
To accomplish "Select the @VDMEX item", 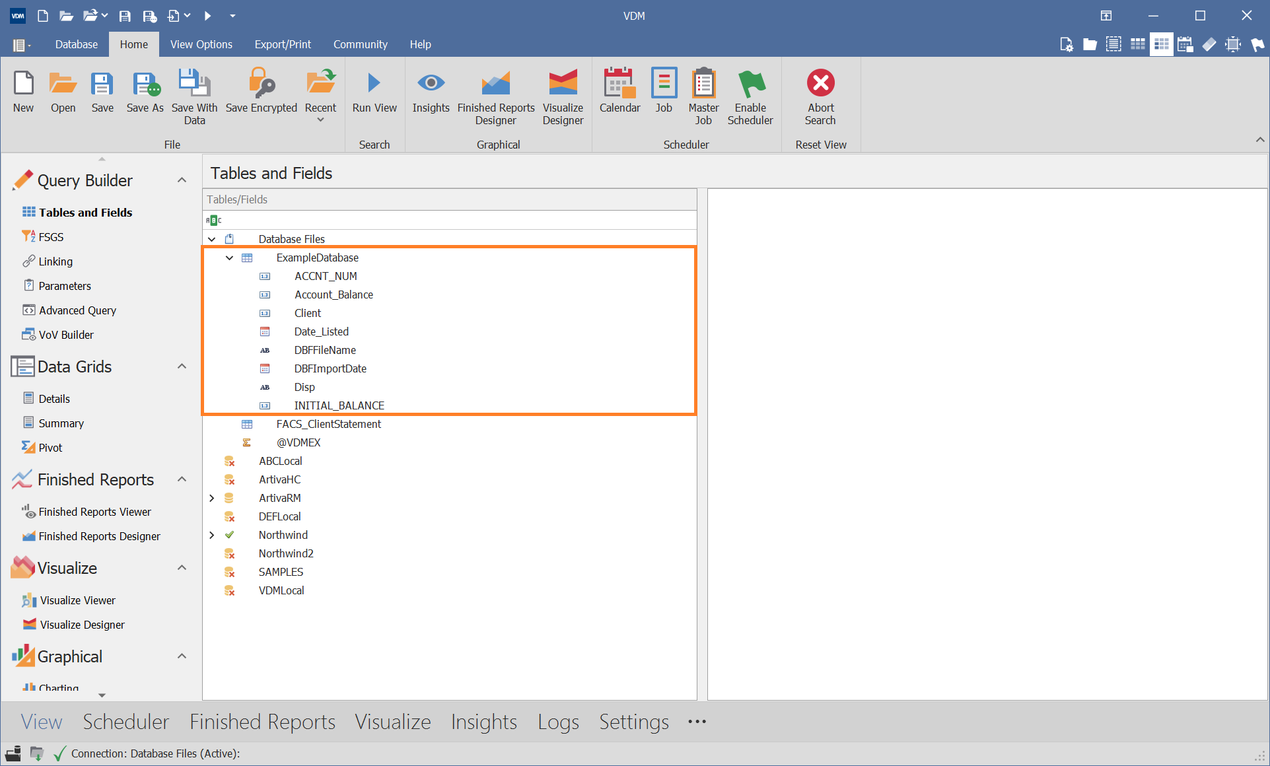I will tap(298, 442).
